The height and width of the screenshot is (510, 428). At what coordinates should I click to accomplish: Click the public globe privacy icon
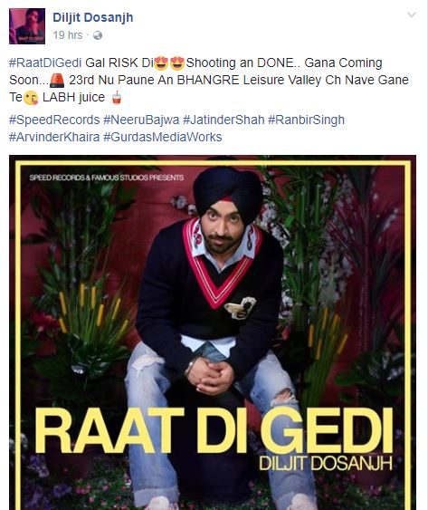tap(98, 35)
